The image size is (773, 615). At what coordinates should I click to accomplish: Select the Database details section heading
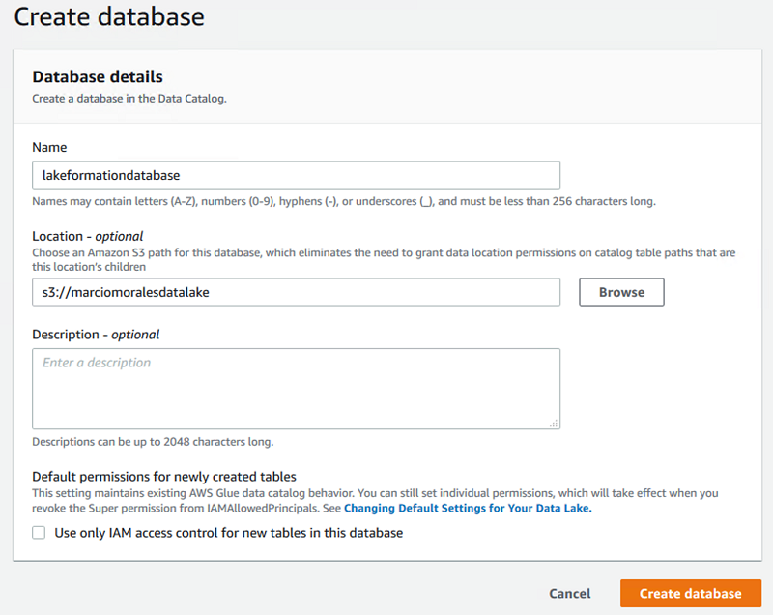tap(98, 76)
